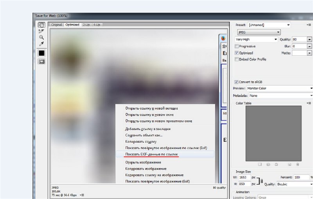This screenshot has height=199, width=313.
Task: Select the Zoom magnifier tool
Action: [x=41, y=37]
